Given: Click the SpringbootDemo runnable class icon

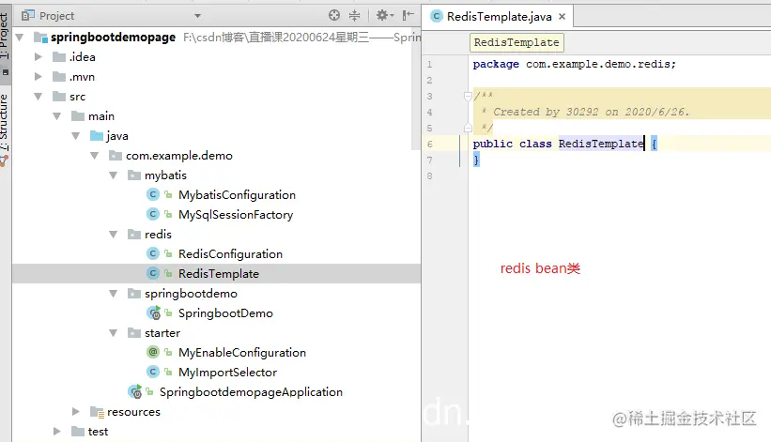Looking at the screenshot, I should (154, 312).
